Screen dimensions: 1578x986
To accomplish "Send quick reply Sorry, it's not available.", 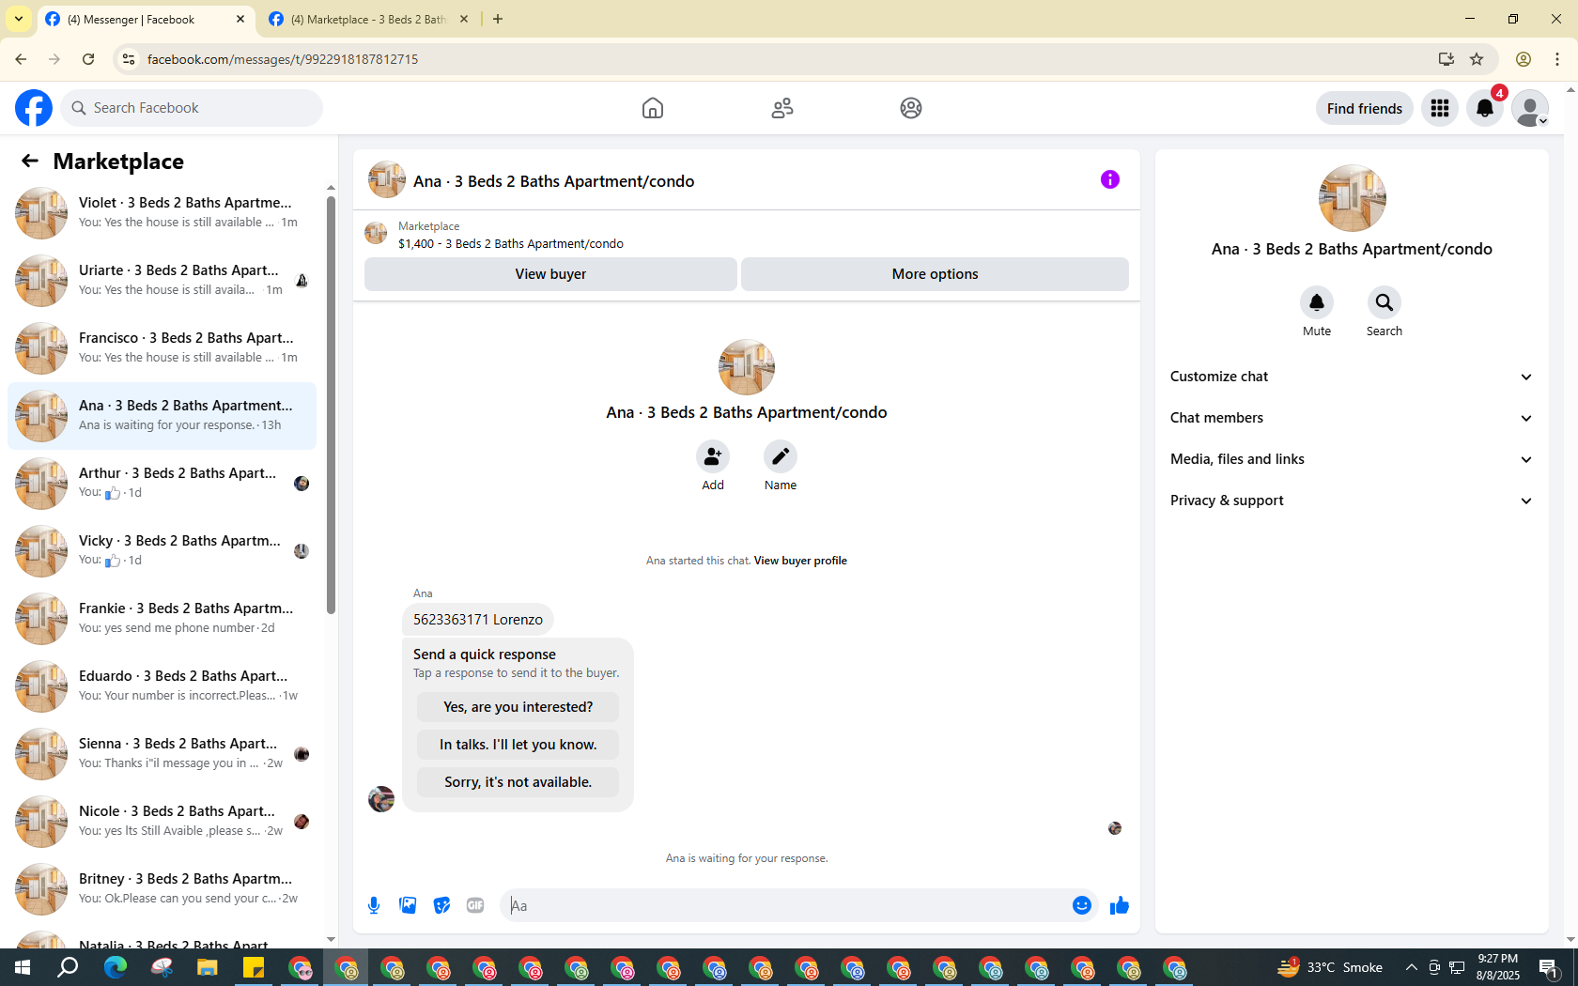I will tap(518, 782).
